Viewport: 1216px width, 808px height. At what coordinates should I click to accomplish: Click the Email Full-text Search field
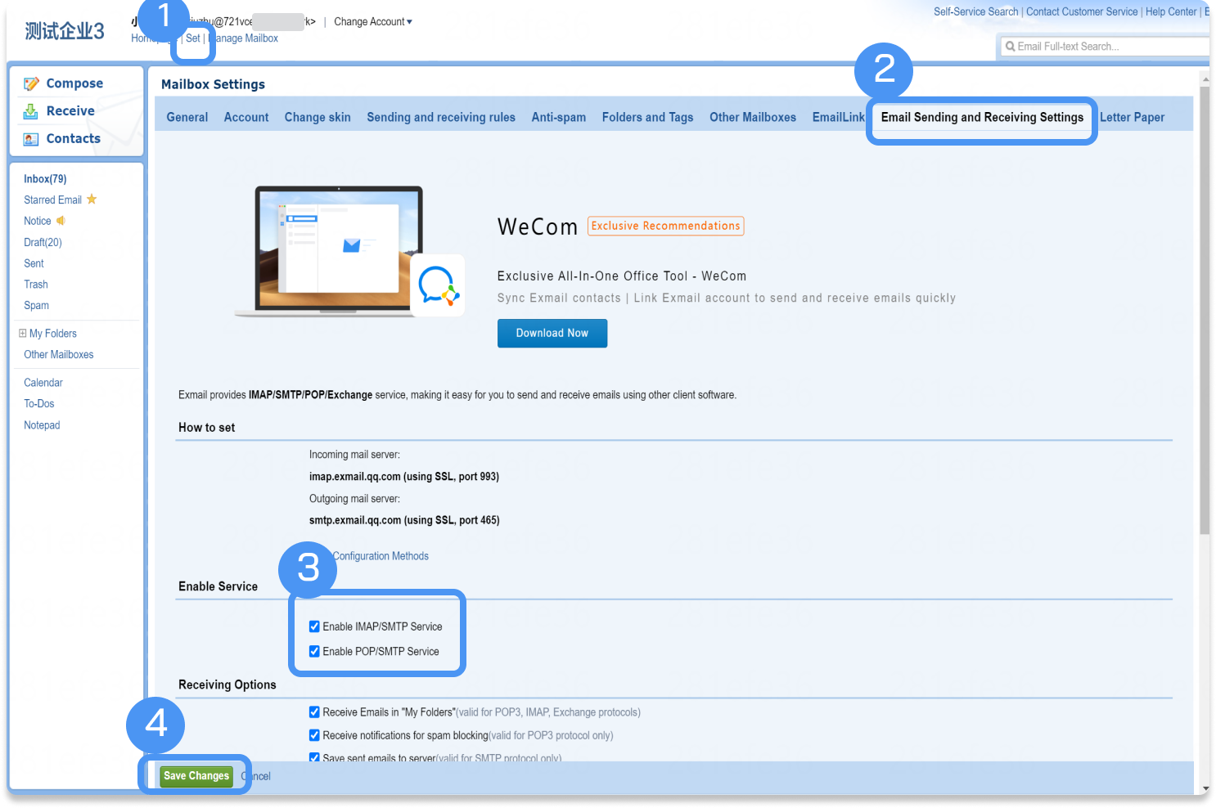coord(1105,47)
